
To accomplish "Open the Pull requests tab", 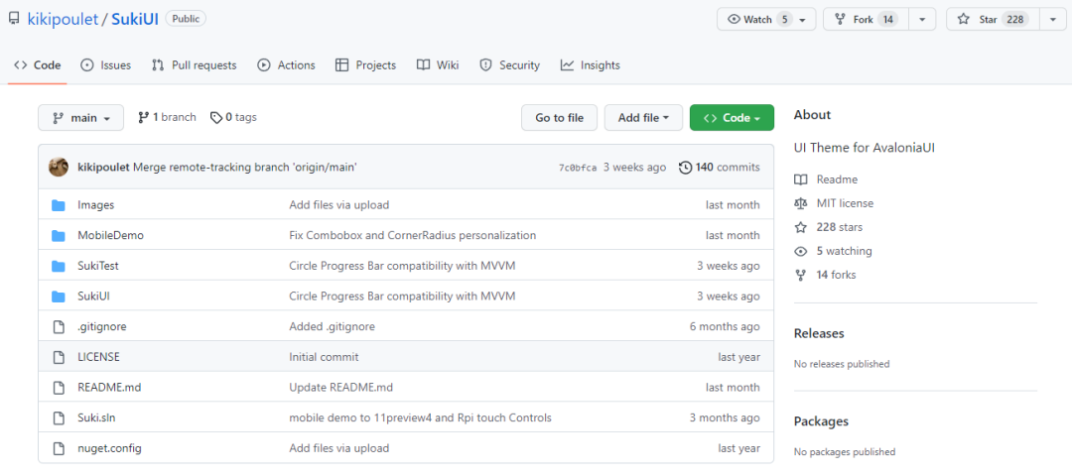I will (195, 65).
